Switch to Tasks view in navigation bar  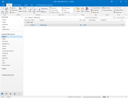[15, 94]
